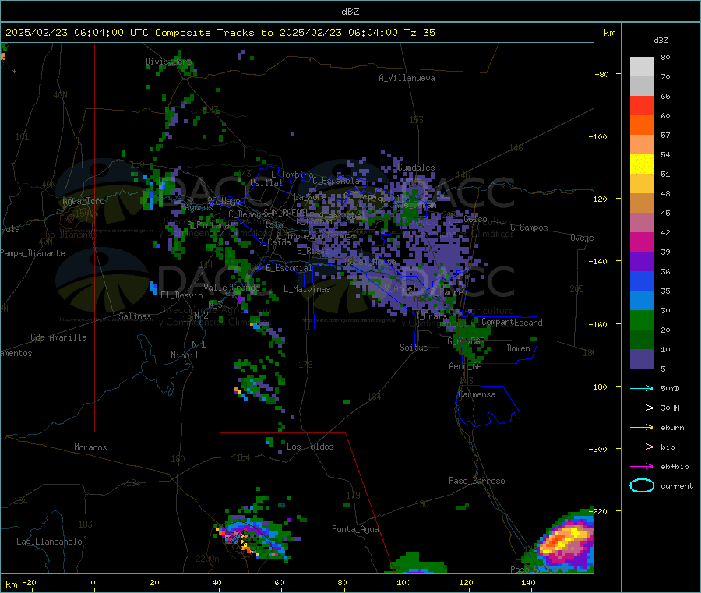
Task: Click the purple 5 dBZ color swatch
Action: [642, 359]
